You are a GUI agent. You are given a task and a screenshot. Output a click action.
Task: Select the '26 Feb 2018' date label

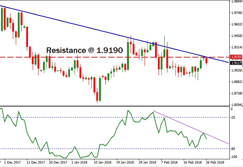[215, 163]
